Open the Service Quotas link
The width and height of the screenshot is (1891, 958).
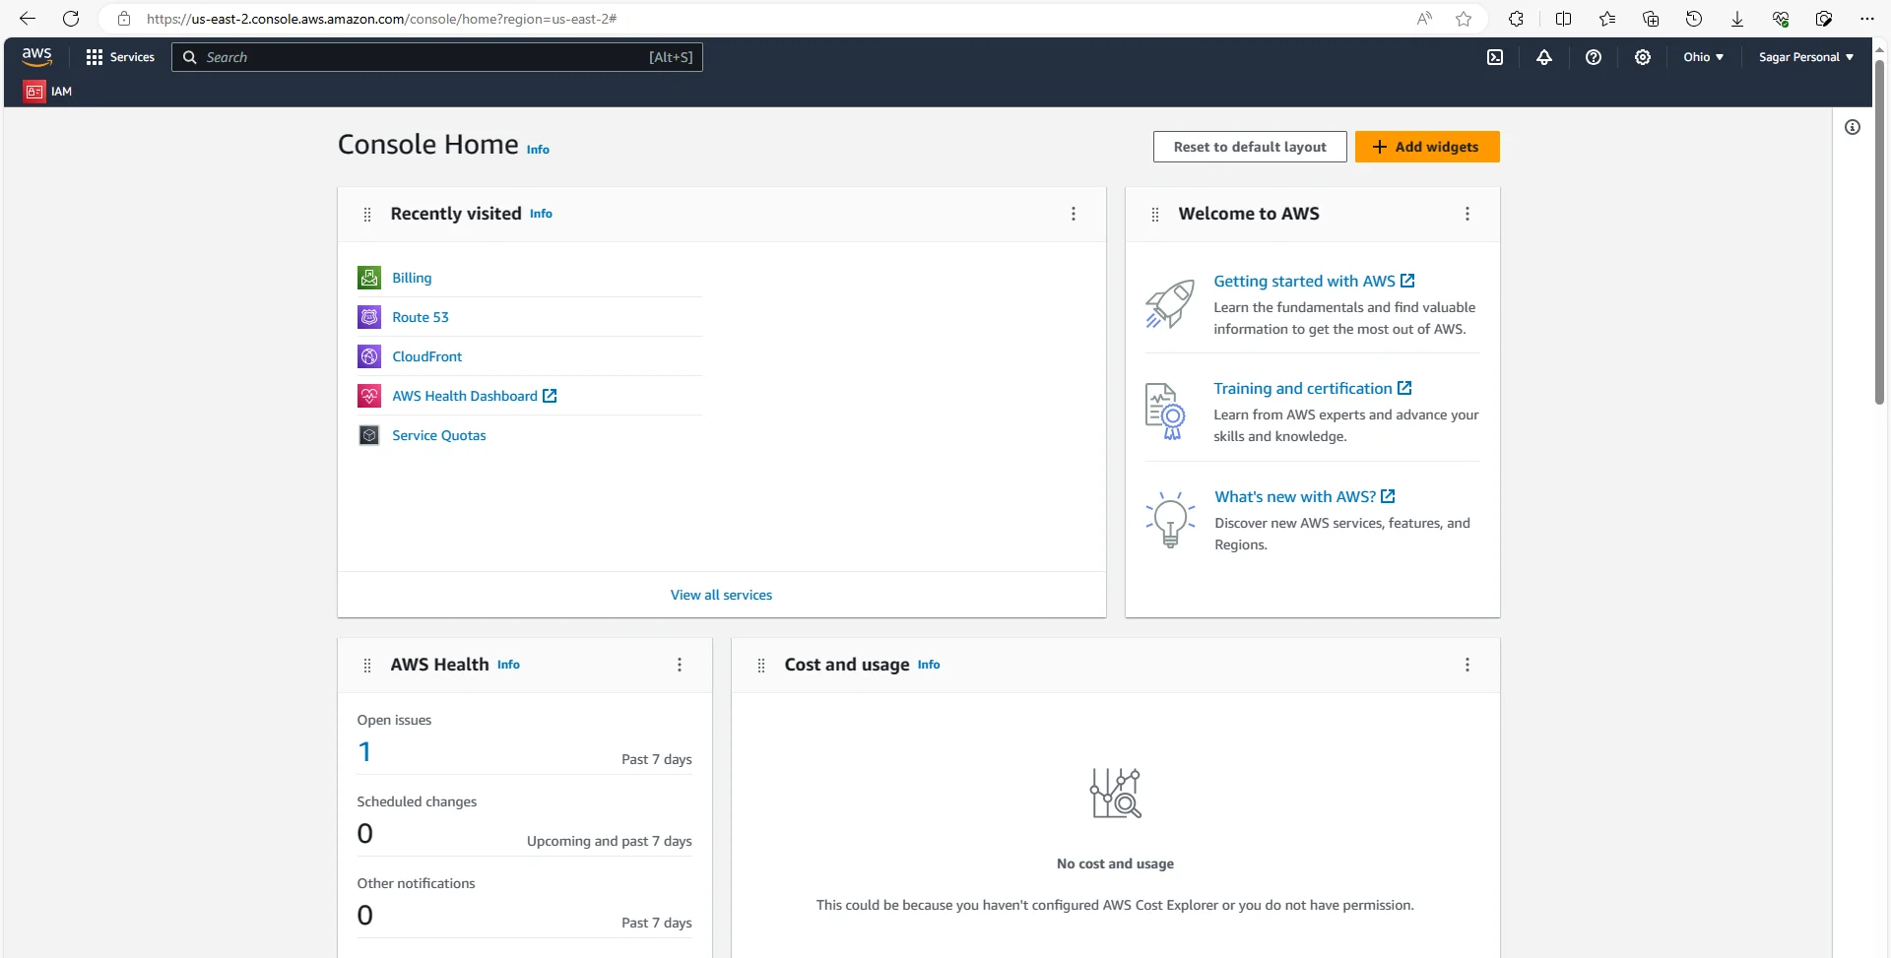[439, 435]
